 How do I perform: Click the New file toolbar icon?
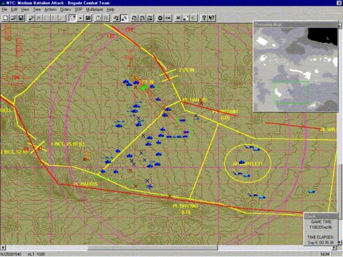click(5, 18)
